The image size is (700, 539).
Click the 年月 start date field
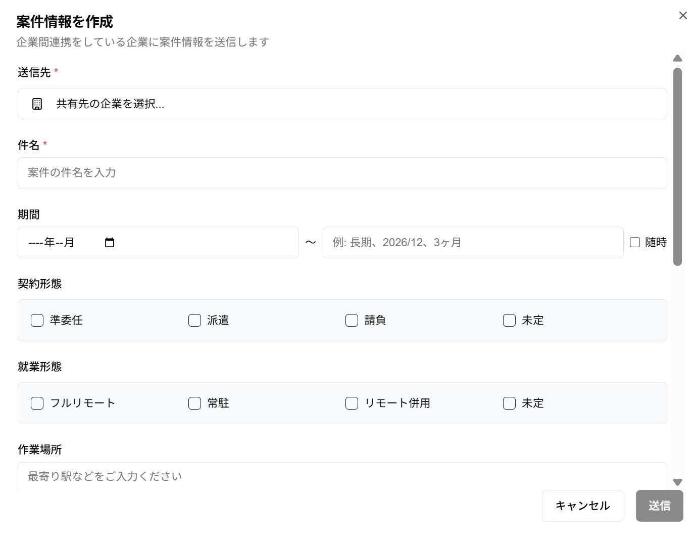tap(158, 243)
